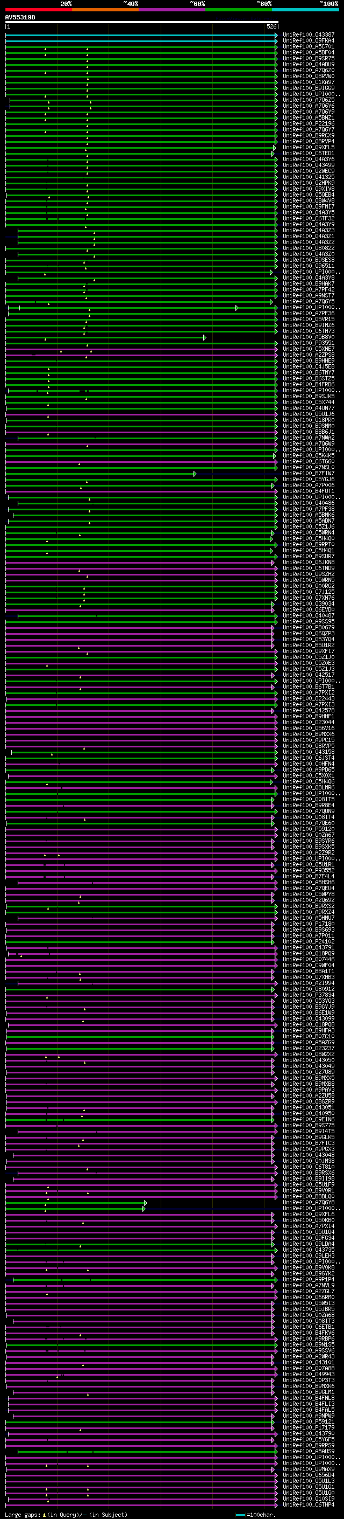Click query name AV553198
The height and width of the screenshot is (1519, 344).
pyautogui.click(x=20, y=18)
